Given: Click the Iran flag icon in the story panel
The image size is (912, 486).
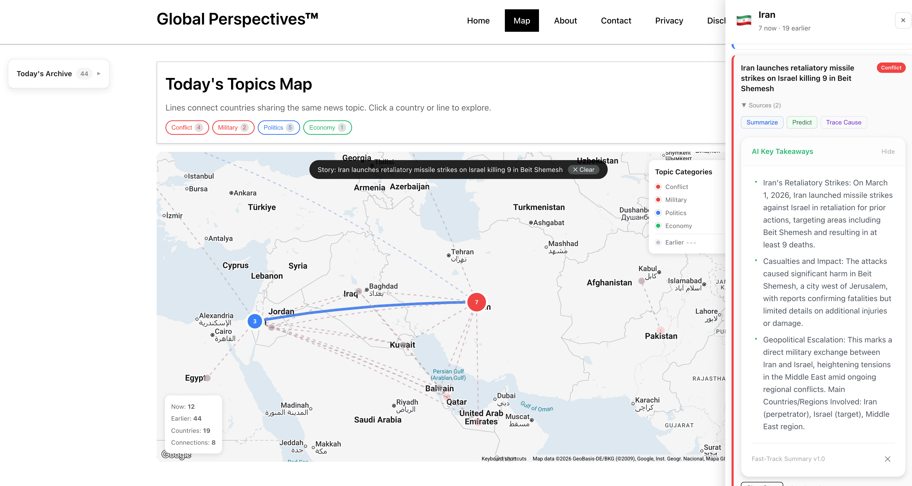Looking at the screenshot, I should click(x=744, y=20).
